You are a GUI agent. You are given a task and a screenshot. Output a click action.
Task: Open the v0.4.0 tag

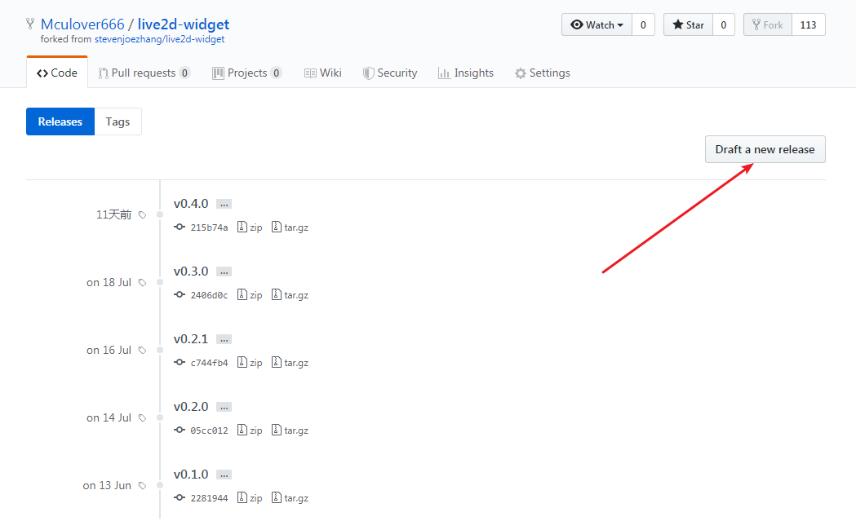pyautogui.click(x=191, y=204)
